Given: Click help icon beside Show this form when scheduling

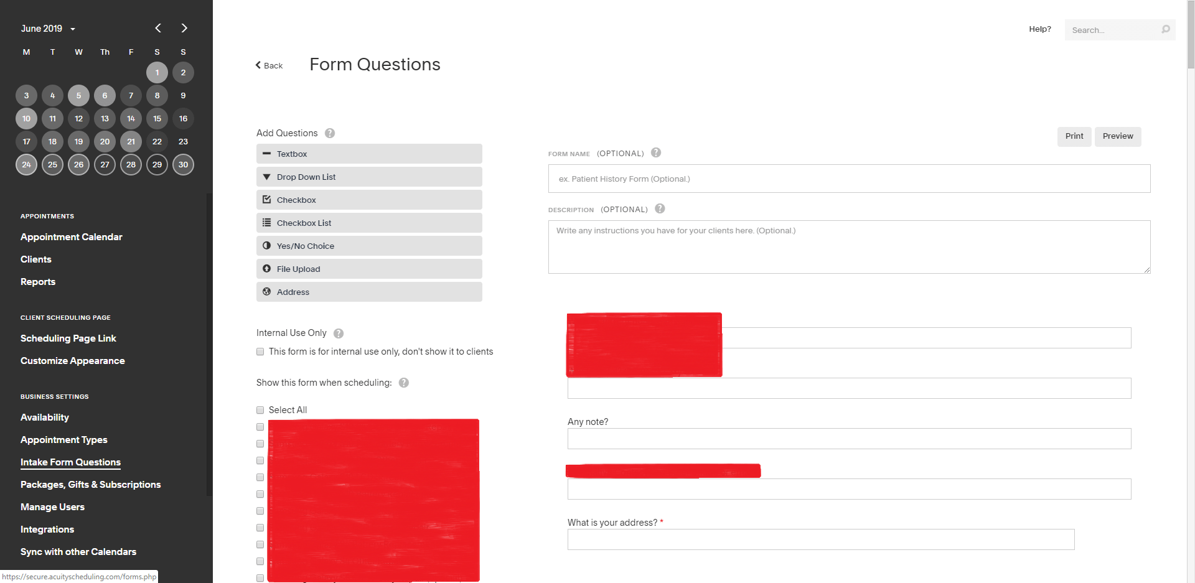Looking at the screenshot, I should coord(404,383).
